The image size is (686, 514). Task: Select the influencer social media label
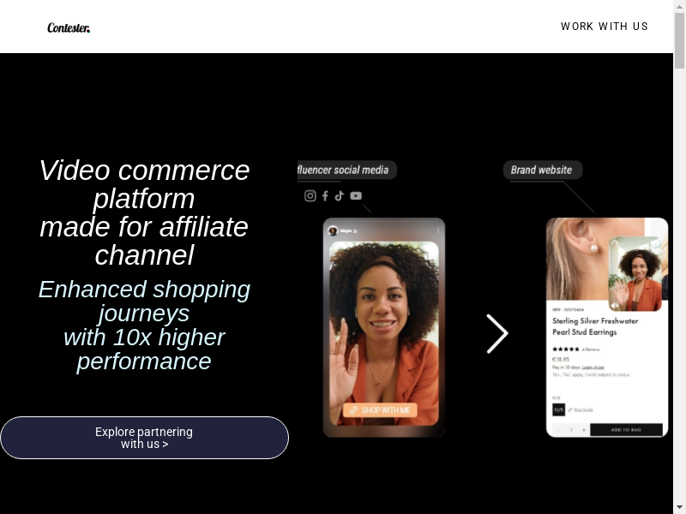point(347,170)
